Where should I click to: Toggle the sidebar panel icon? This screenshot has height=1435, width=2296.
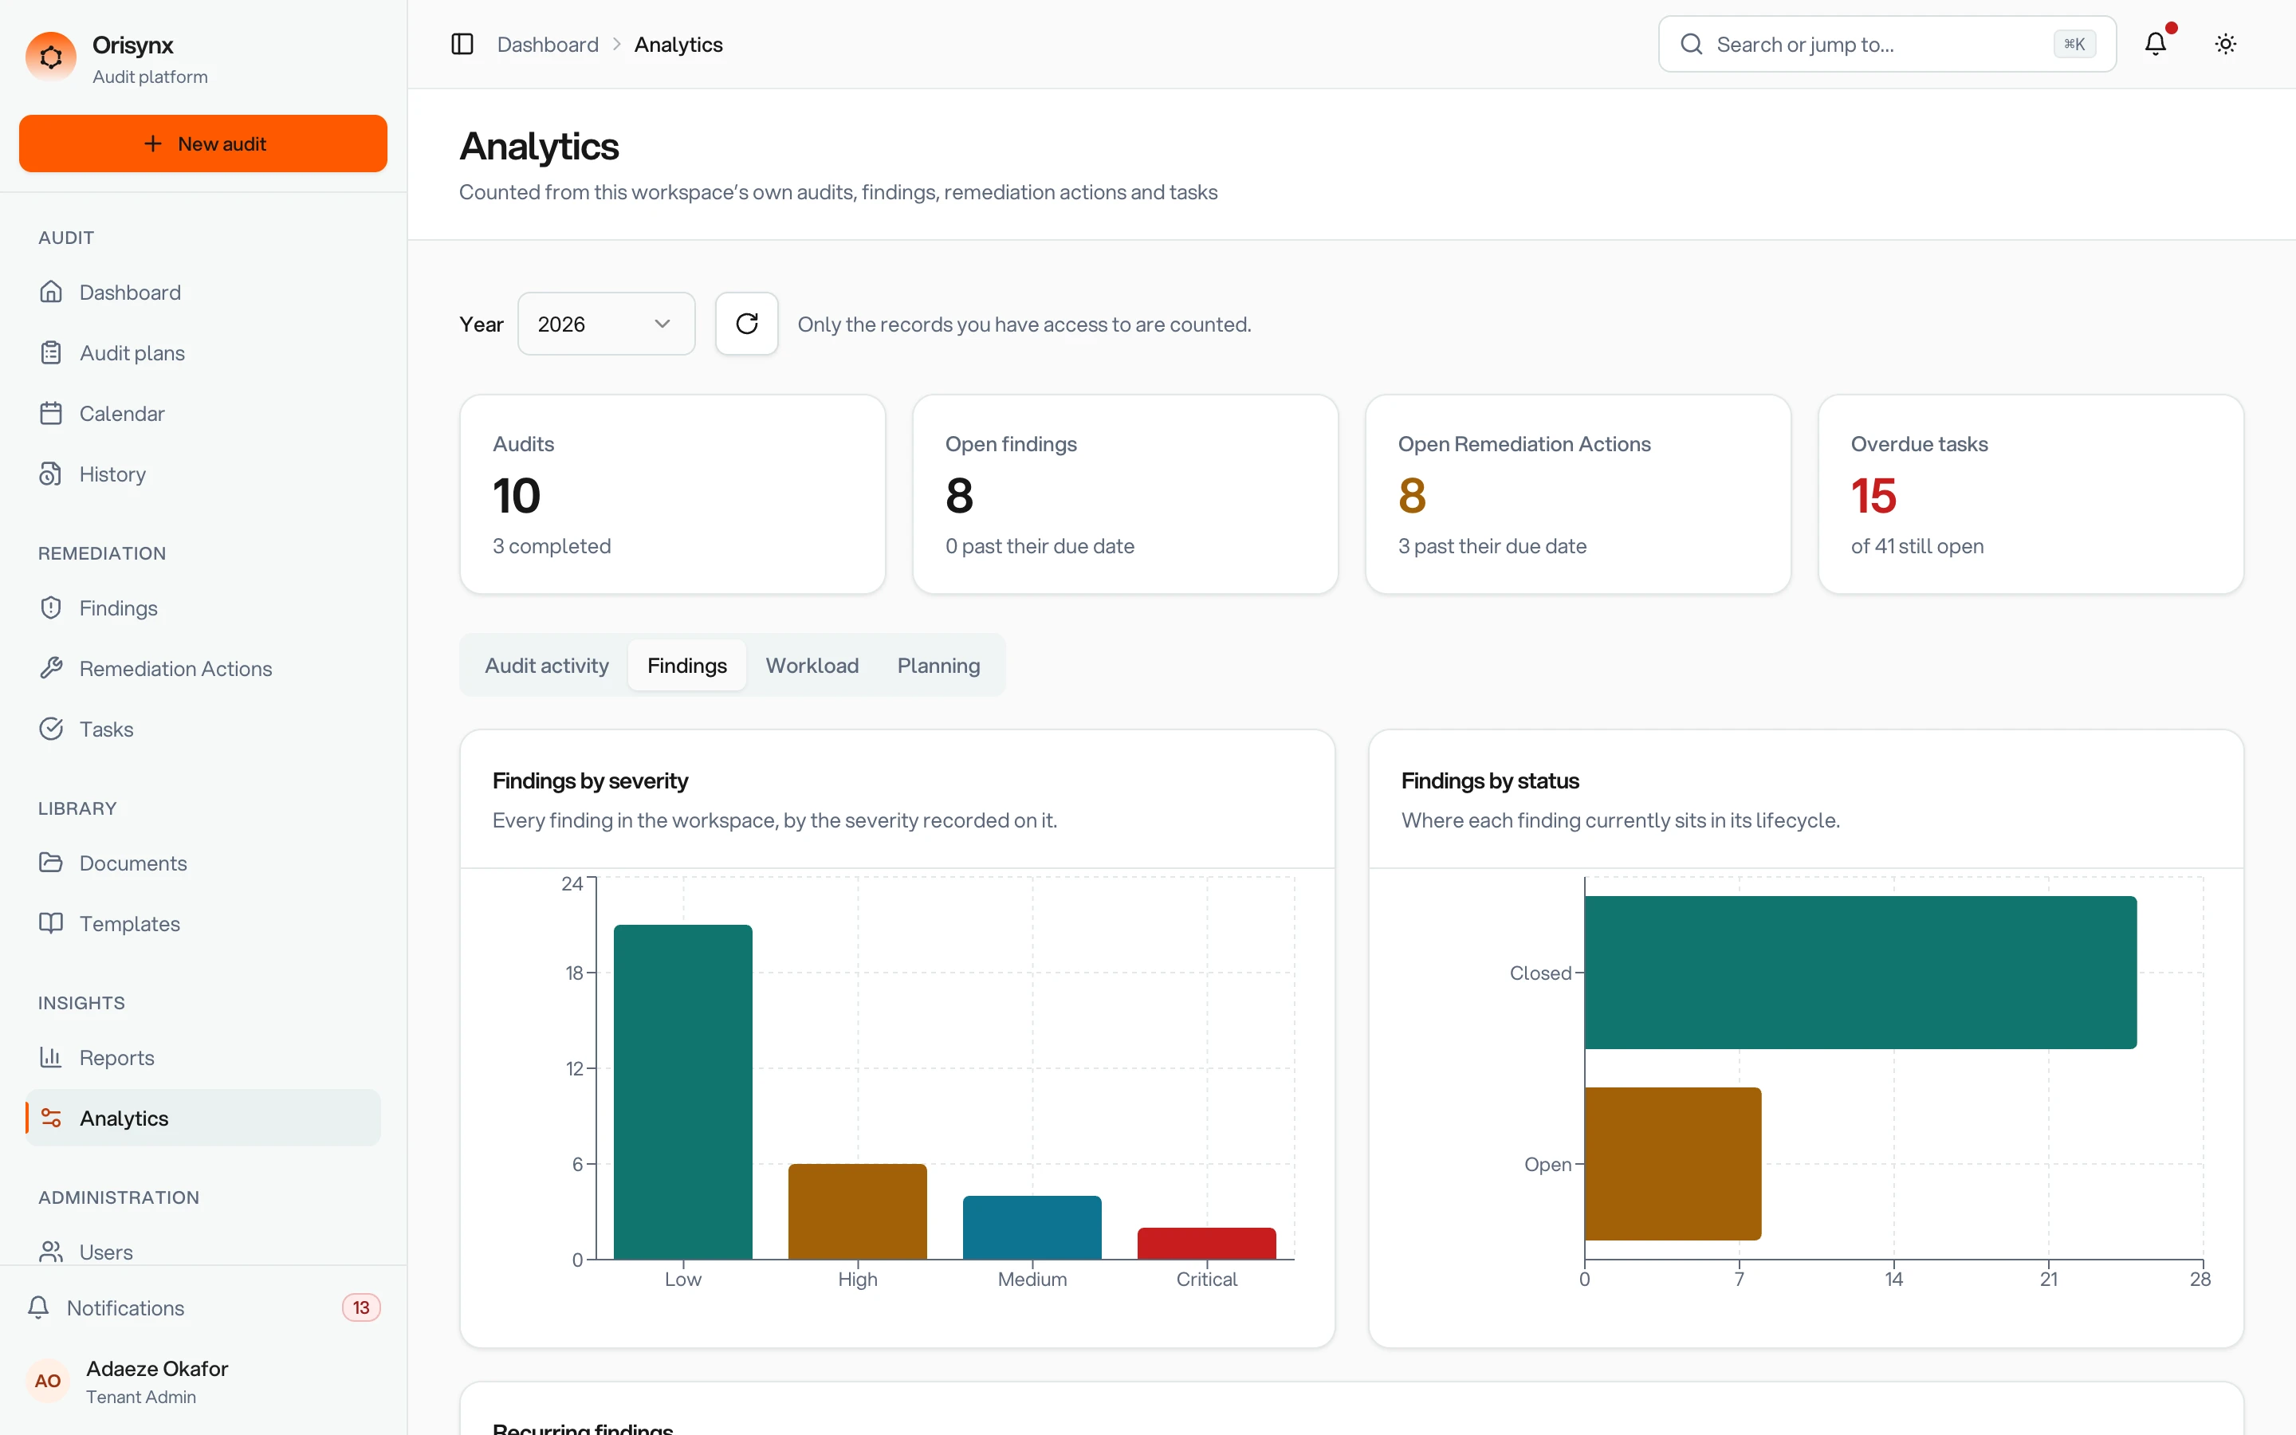[462, 45]
